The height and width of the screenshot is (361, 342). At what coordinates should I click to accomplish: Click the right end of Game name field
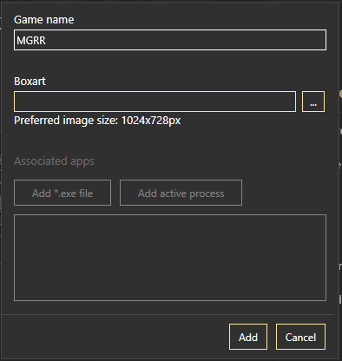pyautogui.click(x=319, y=40)
